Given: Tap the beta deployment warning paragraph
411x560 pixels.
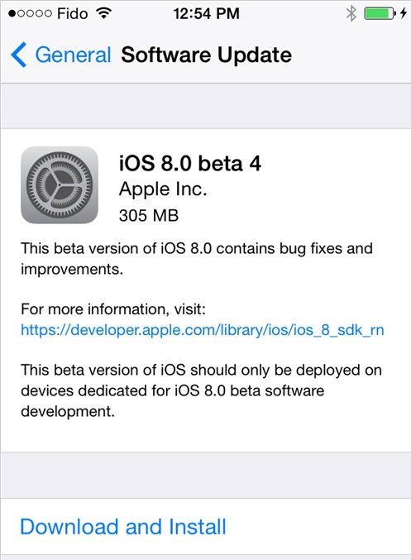Looking at the screenshot, I should (x=202, y=390).
